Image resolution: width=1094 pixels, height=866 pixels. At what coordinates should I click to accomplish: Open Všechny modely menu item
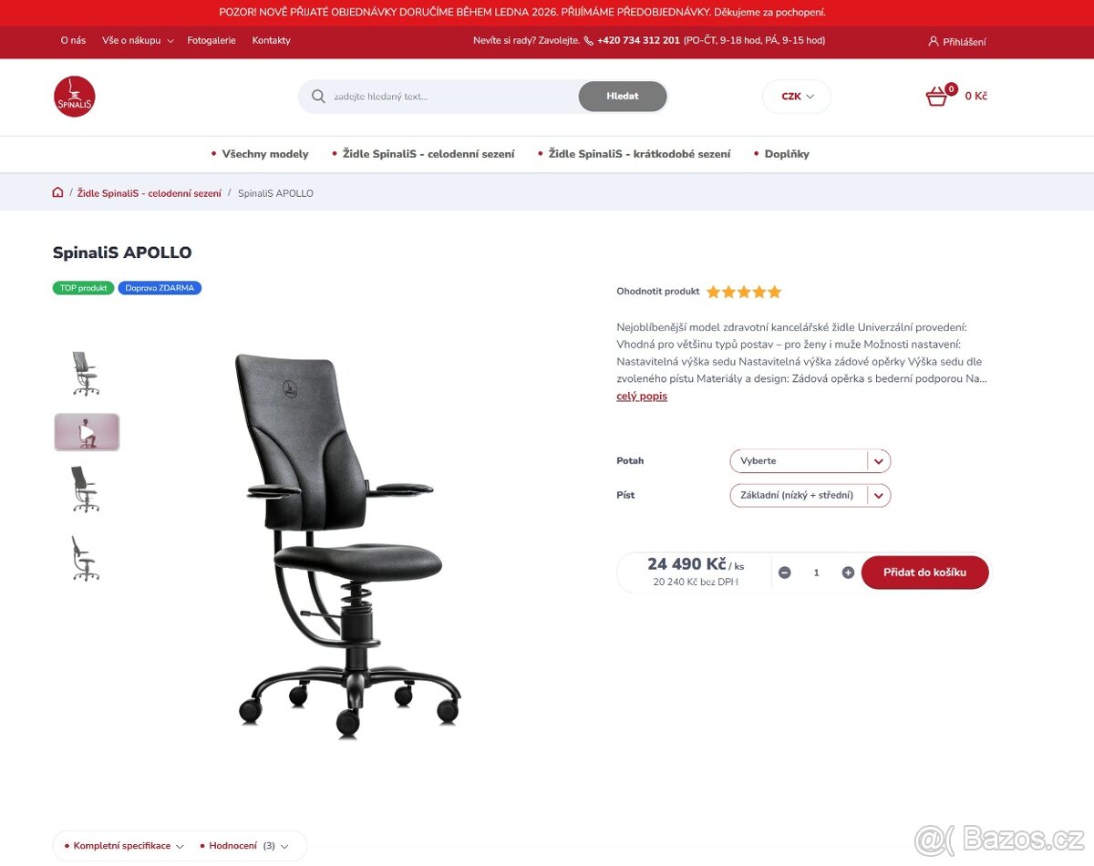tap(265, 154)
